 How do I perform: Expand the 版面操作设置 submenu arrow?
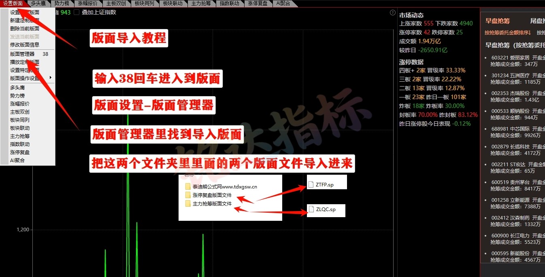click(51, 78)
